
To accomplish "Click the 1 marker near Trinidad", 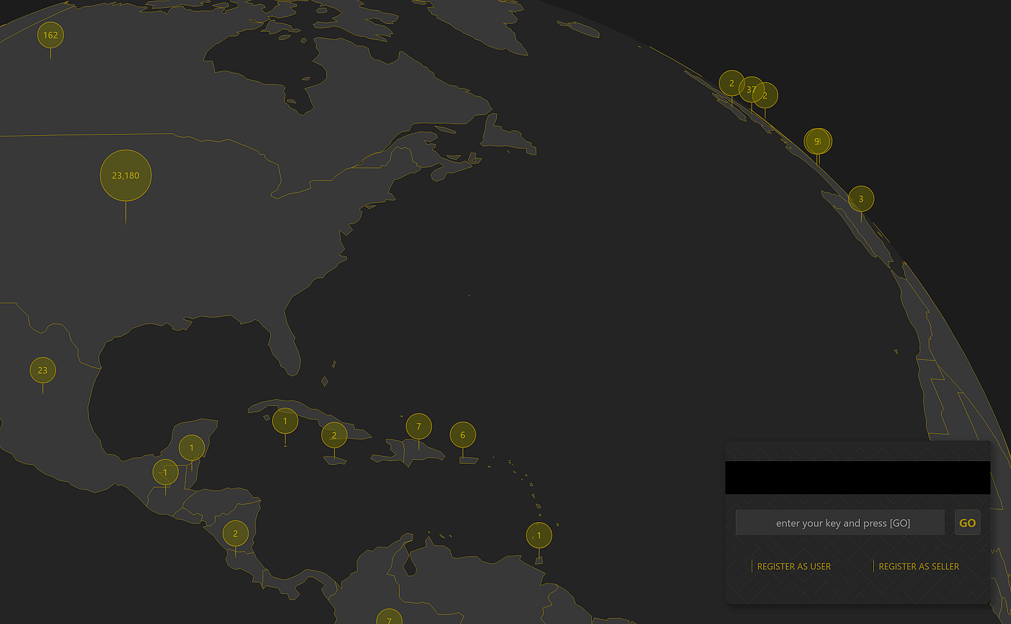I will click(x=539, y=535).
